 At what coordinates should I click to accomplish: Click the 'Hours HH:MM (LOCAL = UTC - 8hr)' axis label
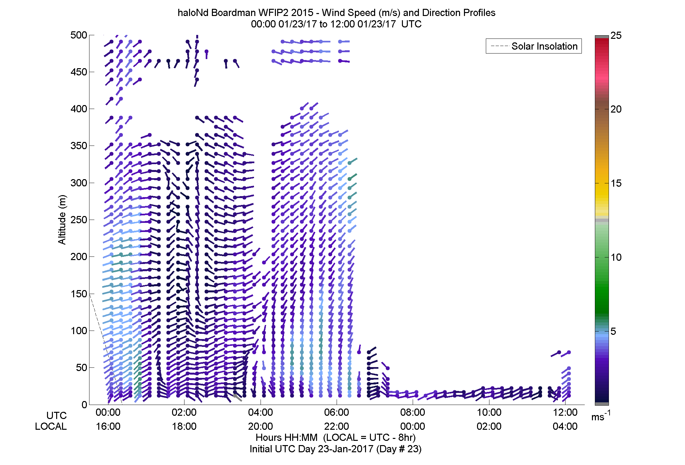[336, 437]
